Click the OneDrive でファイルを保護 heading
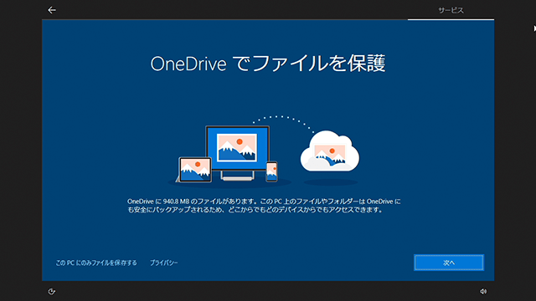536x301 pixels. (268, 64)
